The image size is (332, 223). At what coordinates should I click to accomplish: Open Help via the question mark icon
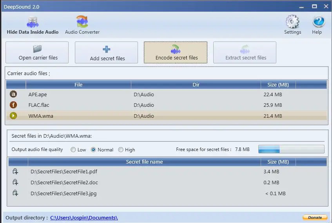point(318,22)
